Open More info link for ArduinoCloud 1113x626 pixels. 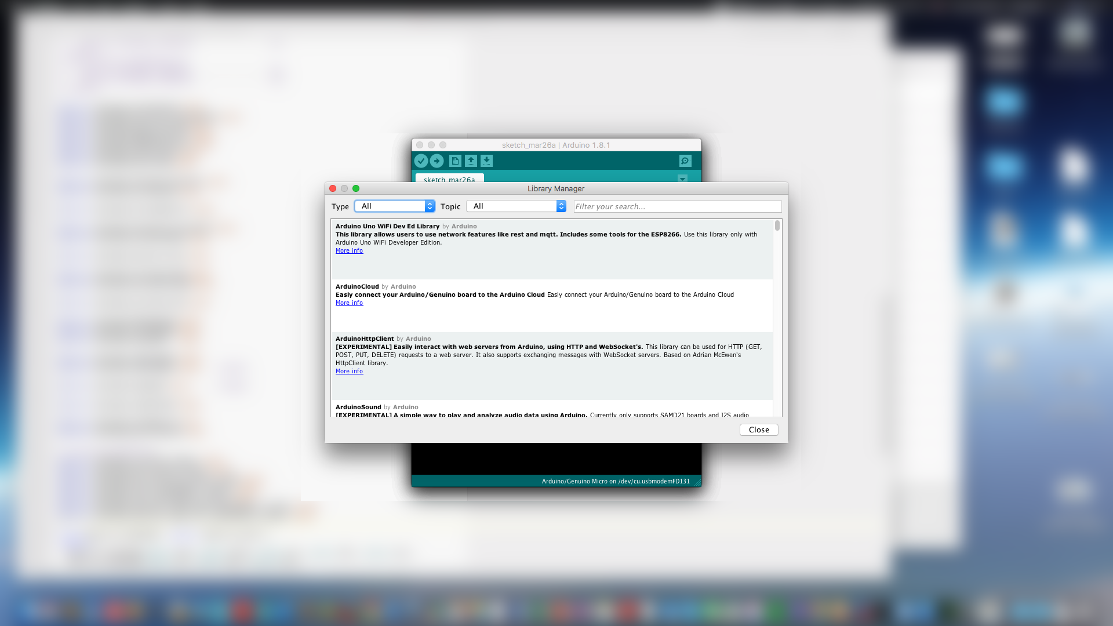point(349,303)
